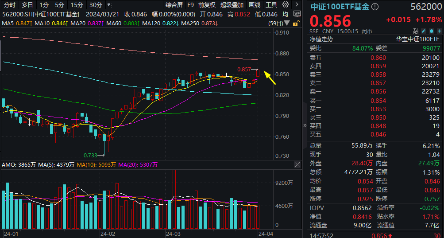The height and width of the screenshot is (238, 444).
Task: Open the 综合屏 view
Action: point(174,5)
